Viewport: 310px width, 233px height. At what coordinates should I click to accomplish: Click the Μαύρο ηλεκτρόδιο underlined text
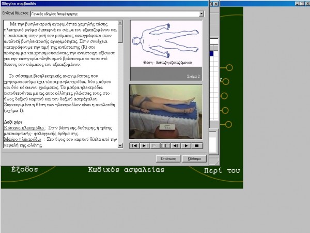(23, 139)
